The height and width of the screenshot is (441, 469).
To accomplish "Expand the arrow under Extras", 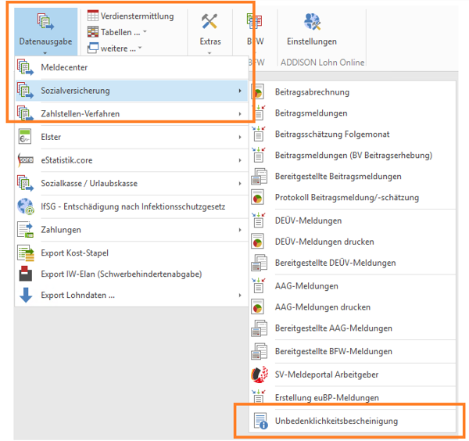I will (x=209, y=53).
